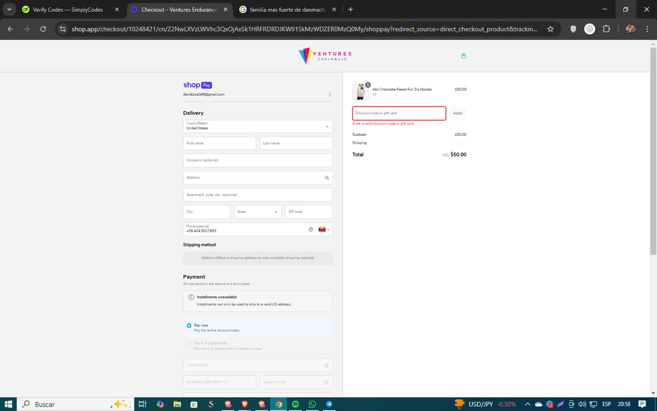
Task: Switch to Checkout - Ventures Endurance tab
Action: coord(179,9)
